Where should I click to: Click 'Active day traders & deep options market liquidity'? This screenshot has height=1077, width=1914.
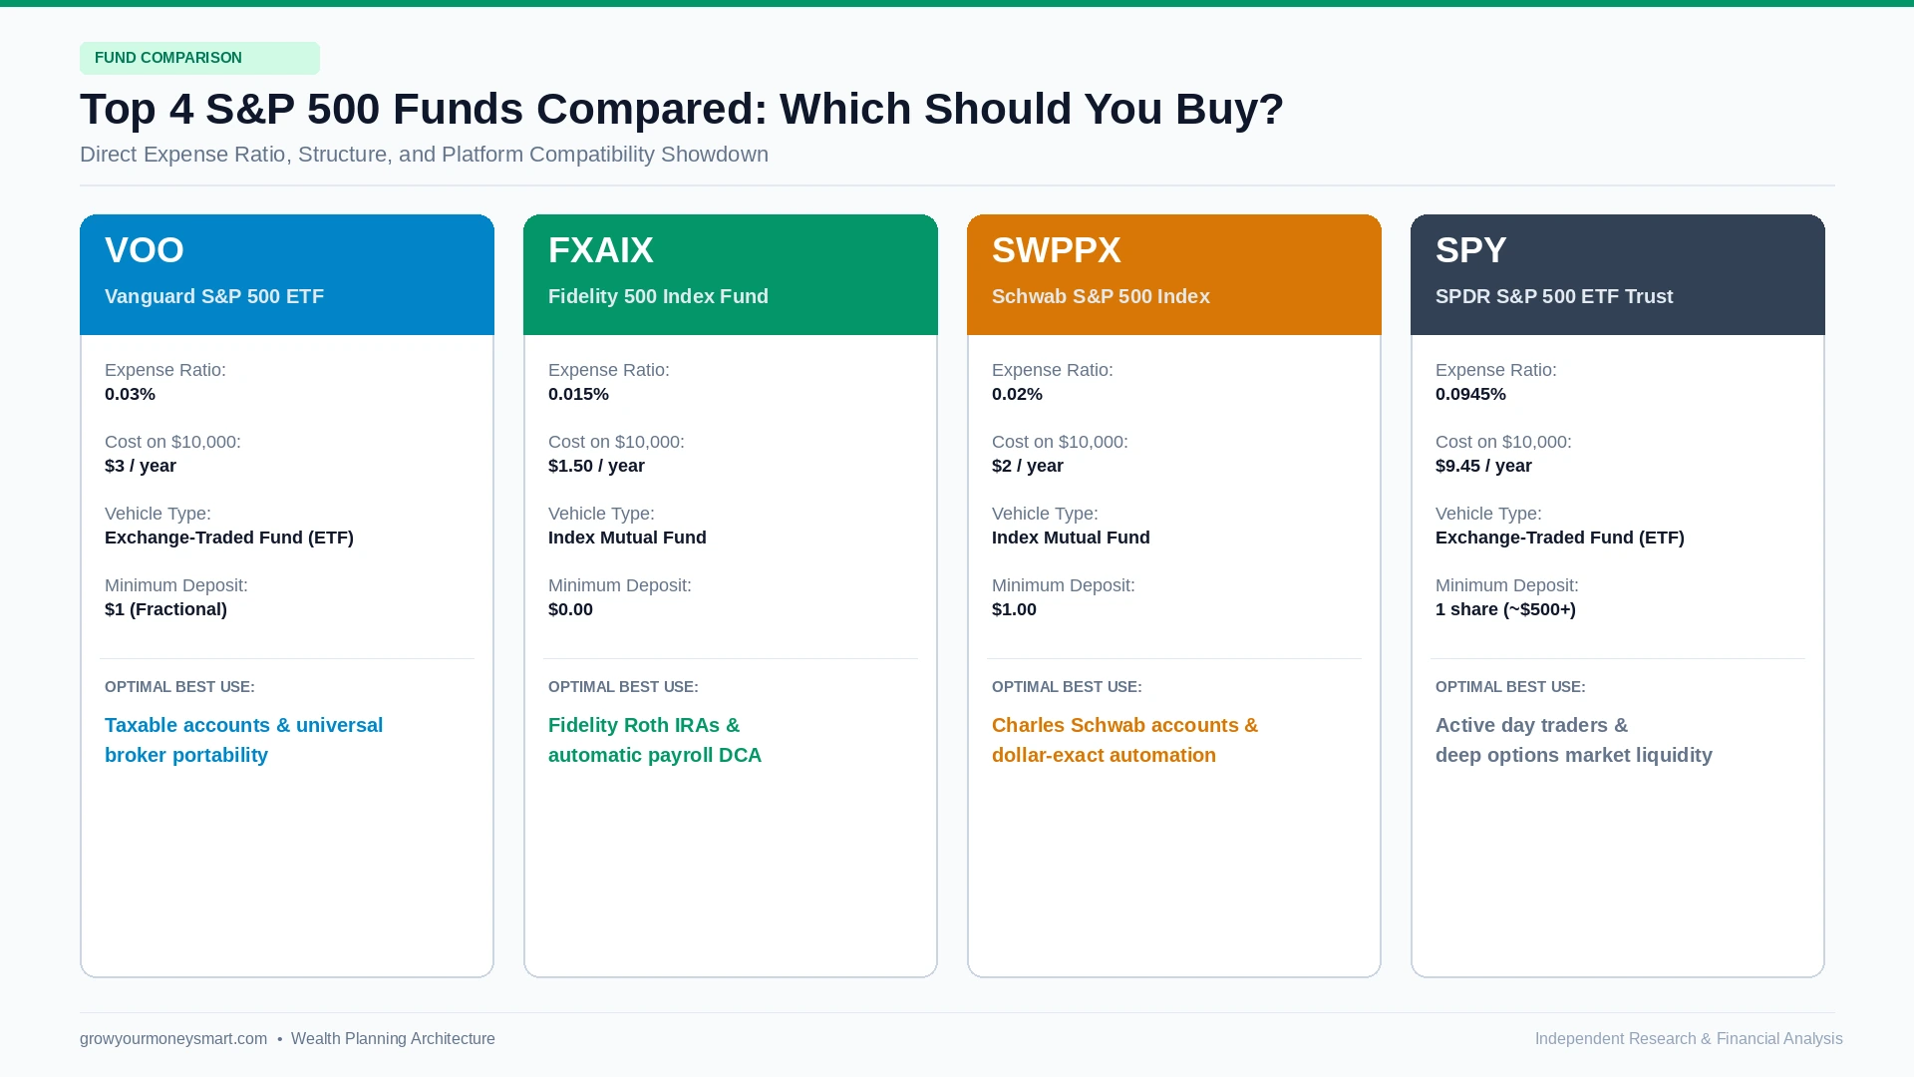point(1573,740)
